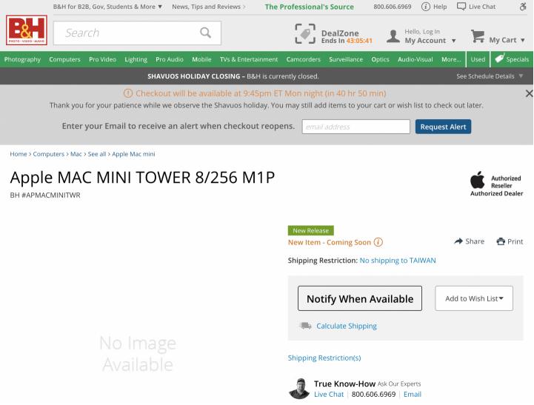Screen dimensions: 534x405
Task: Click the B&H logo
Action: (x=27, y=30)
